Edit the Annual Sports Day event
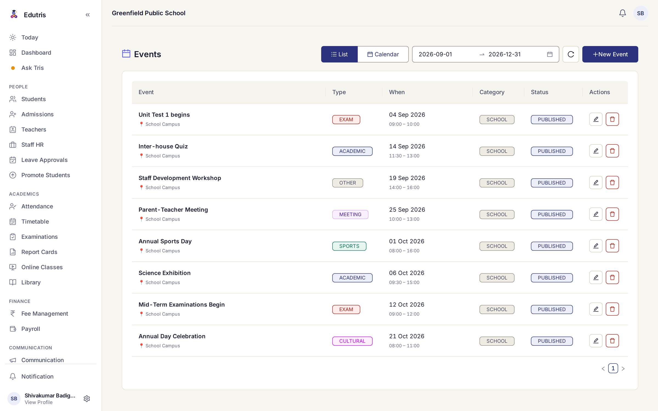 (x=596, y=246)
